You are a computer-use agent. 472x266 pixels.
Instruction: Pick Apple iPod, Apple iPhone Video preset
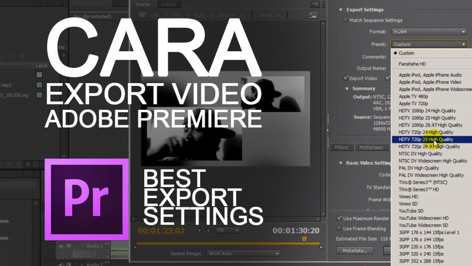(x=432, y=82)
